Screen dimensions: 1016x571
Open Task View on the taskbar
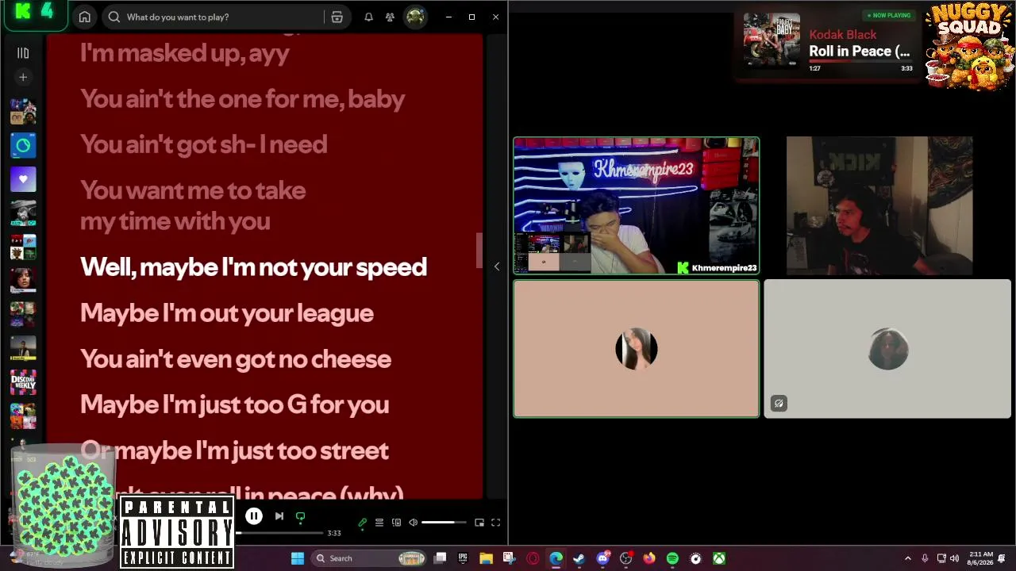441,558
